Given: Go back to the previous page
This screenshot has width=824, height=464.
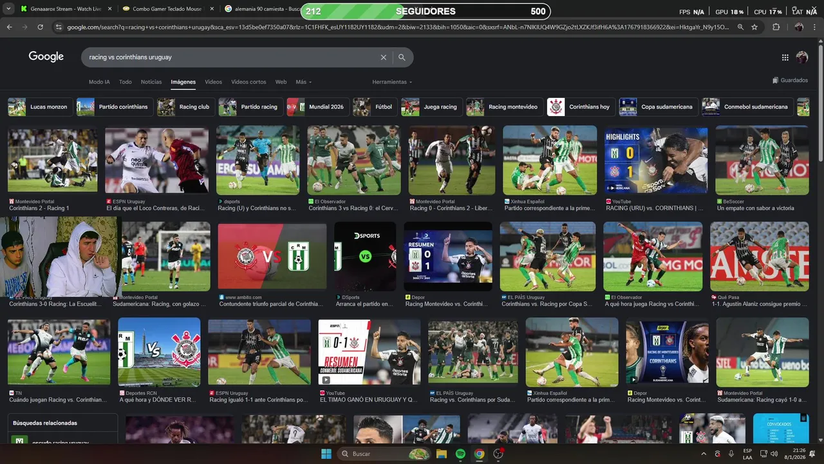Looking at the screenshot, I should [9, 27].
